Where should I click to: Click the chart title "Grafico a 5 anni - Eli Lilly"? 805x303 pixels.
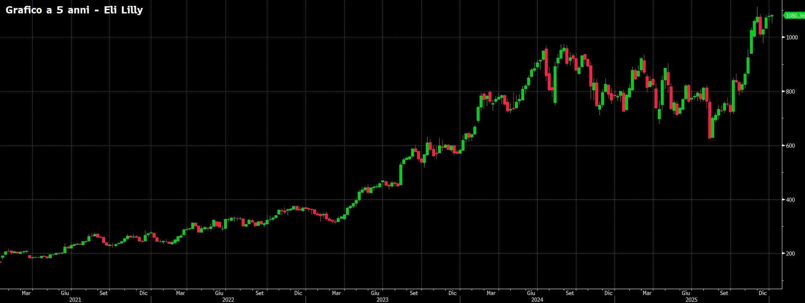[74, 10]
